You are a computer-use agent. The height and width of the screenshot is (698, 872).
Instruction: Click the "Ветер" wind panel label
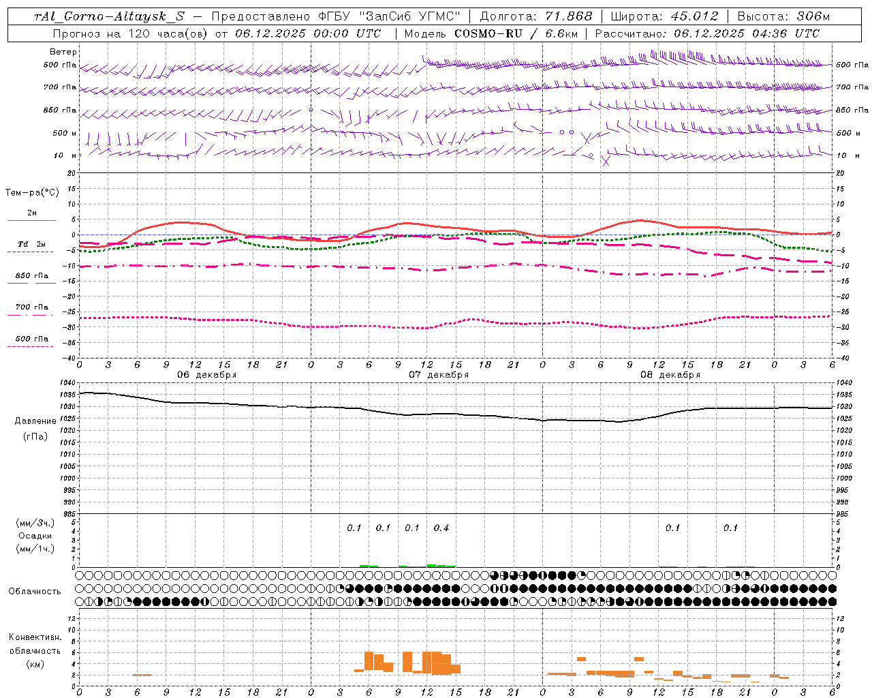63,52
